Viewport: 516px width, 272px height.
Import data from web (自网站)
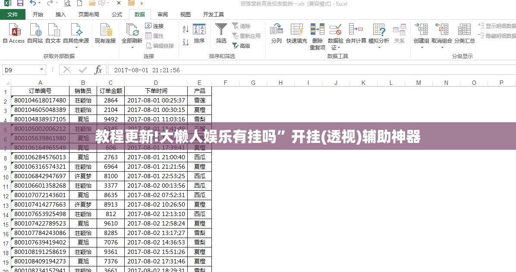pos(35,33)
